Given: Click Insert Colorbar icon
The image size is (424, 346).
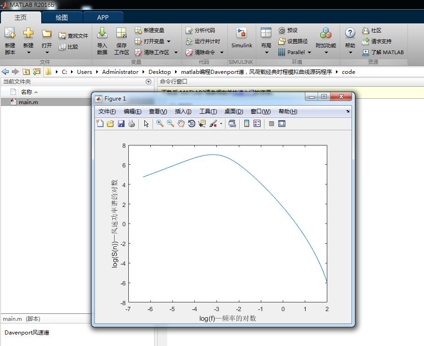Looking at the screenshot, I should (247, 124).
